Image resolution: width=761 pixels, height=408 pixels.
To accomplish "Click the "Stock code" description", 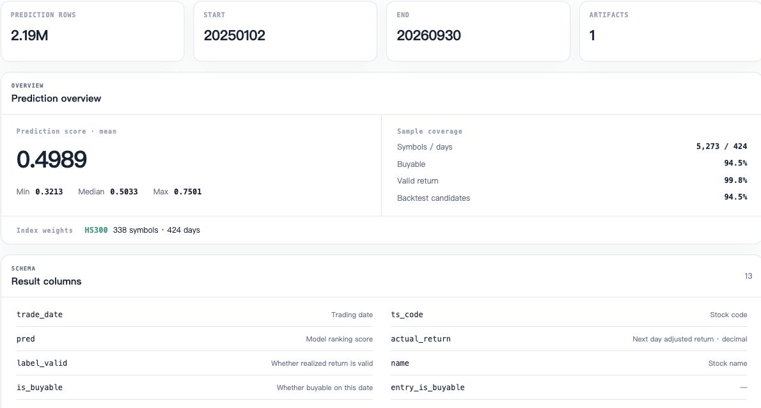I will [728, 315].
